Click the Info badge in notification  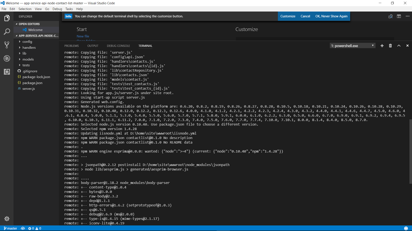coord(68,16)
